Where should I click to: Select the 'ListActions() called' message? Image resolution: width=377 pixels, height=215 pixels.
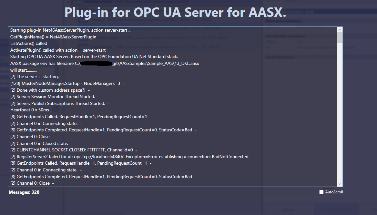pos(31,43)
